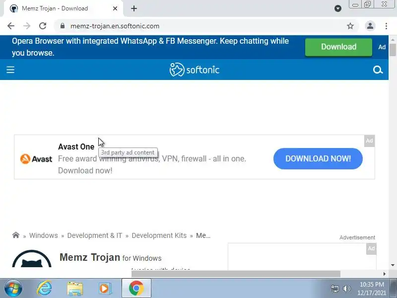Click the home icon in the breadcrumb
The image size is (397, 298).
[x=16, y=235]
